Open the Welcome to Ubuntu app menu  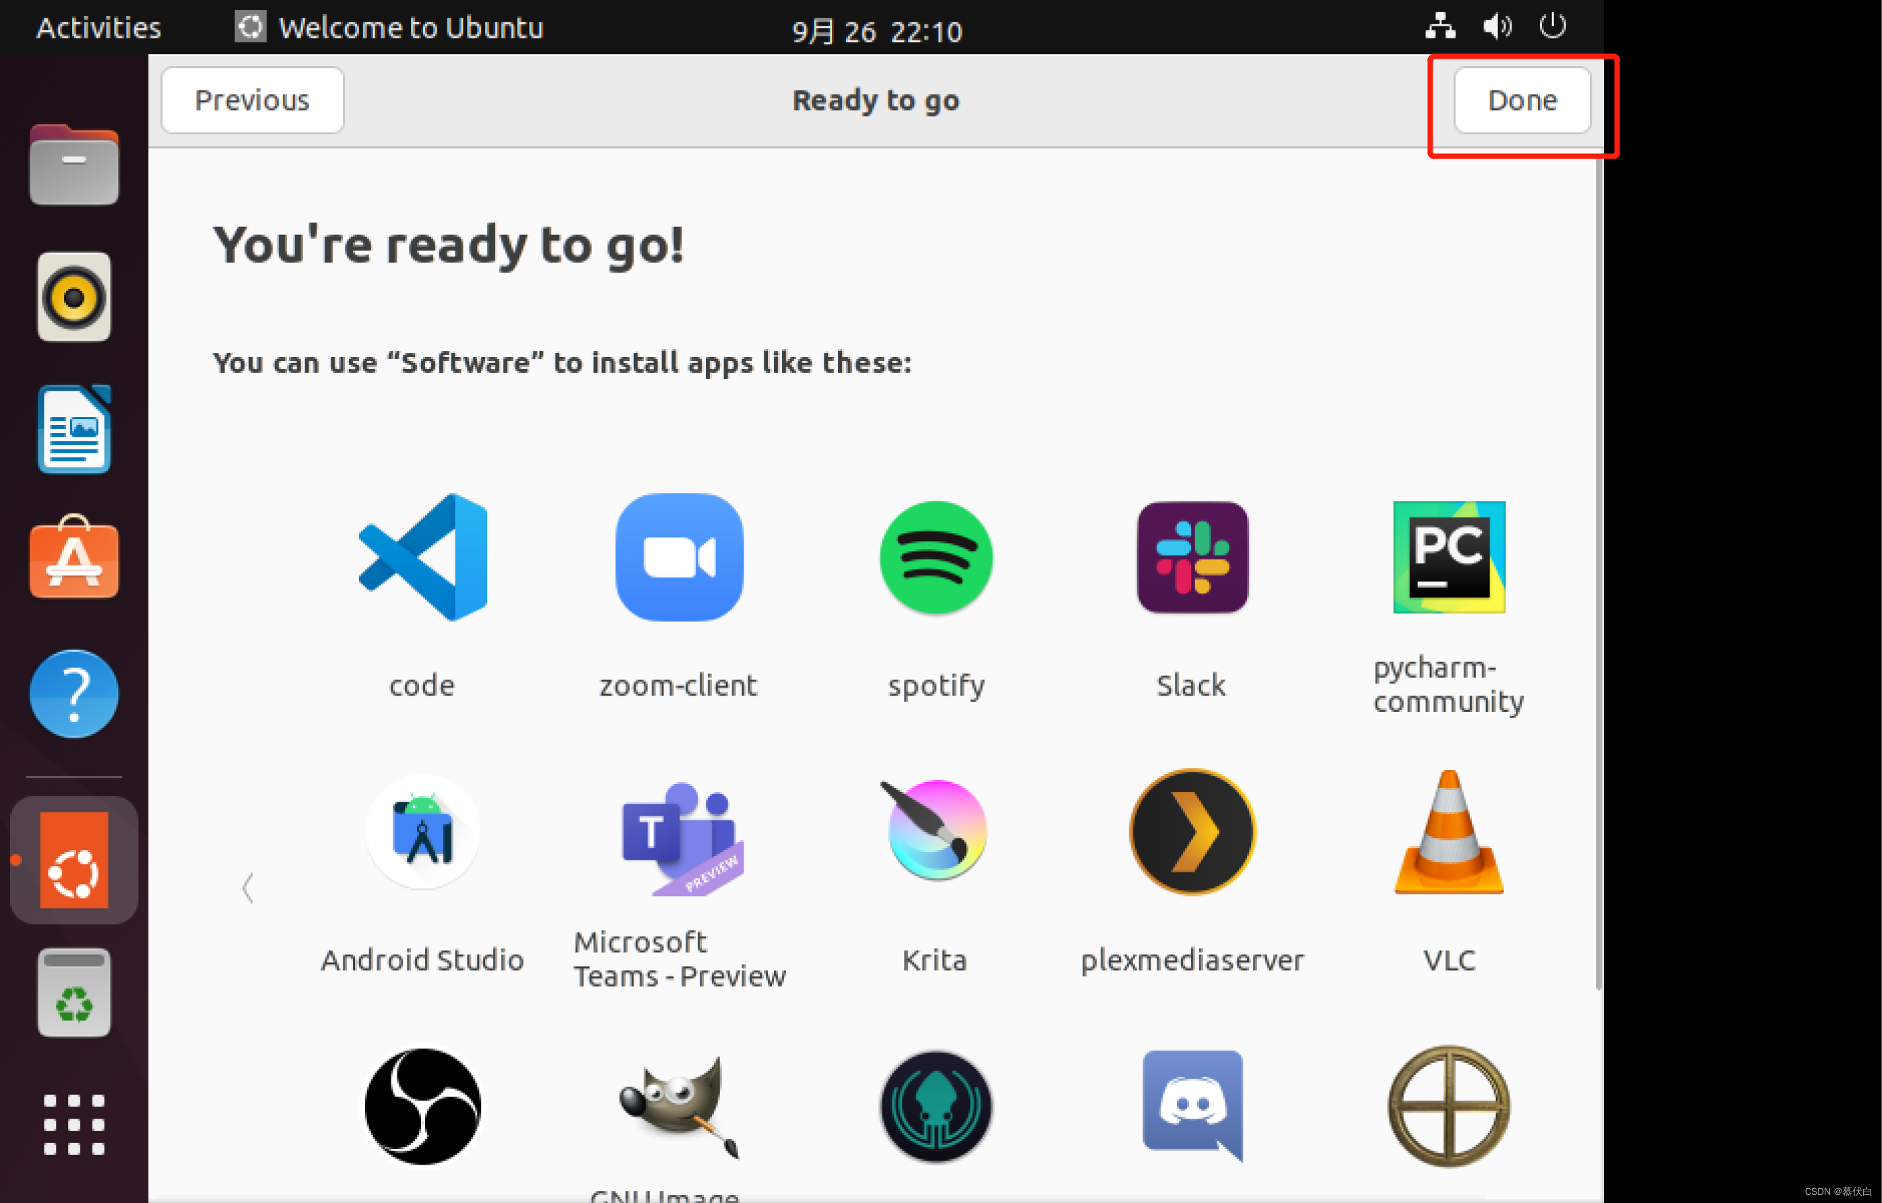pyautogui.click(x=389, y=28)
